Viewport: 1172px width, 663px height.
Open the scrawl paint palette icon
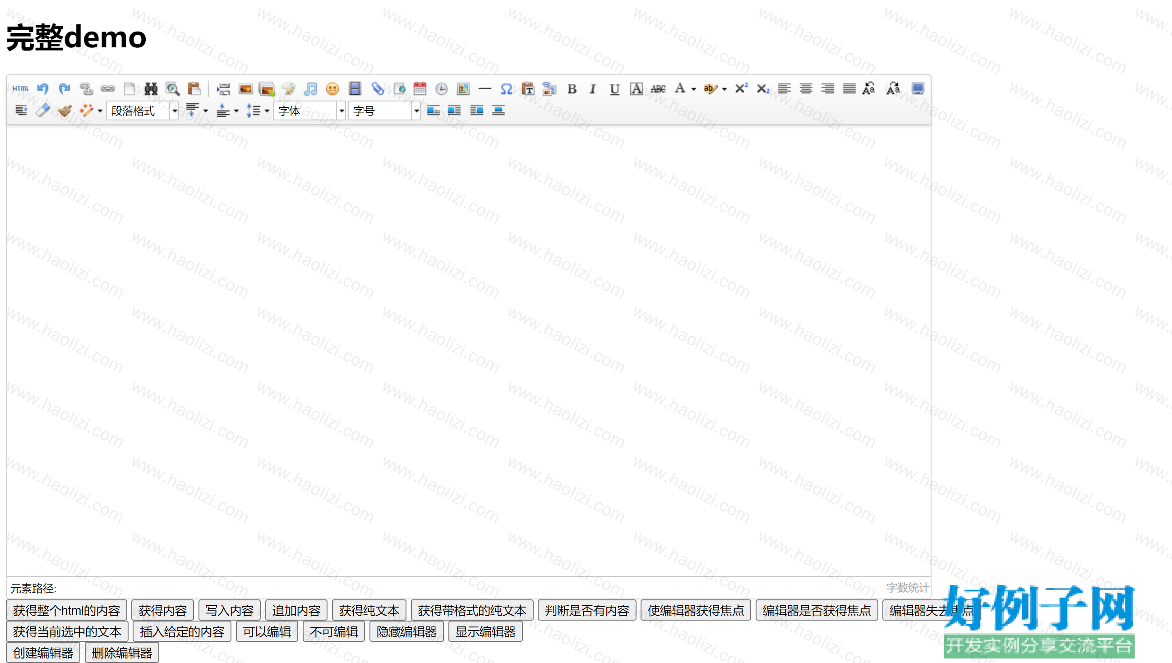tap(288, 88)
